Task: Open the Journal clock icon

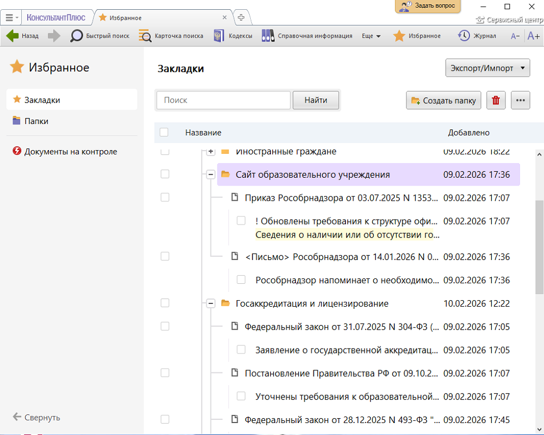Action: pyautogui.click(x=464, y=36)
